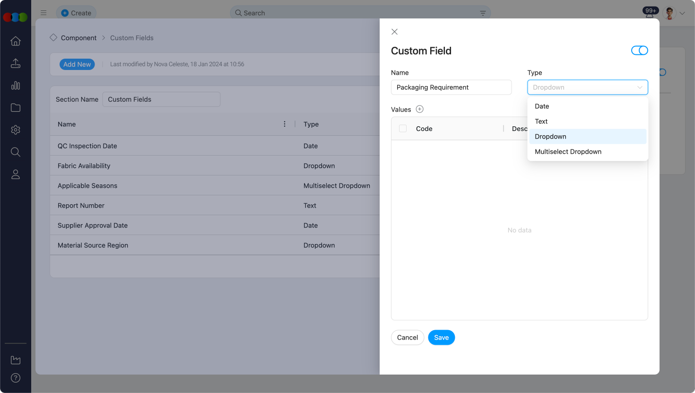Choose Date from the type list
The height and width of the screenshot is (393, 695).
click(x=542, y=106)
